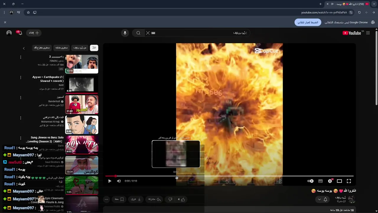Open Chrome three-dot menu
The width and height of the screenshot is (378, 213).
point(4,12)
